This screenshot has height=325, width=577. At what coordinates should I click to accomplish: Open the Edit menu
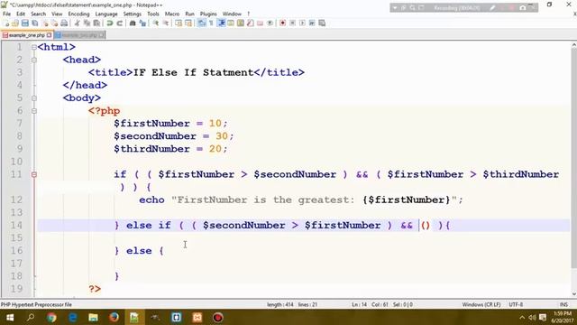coord(21,14)
